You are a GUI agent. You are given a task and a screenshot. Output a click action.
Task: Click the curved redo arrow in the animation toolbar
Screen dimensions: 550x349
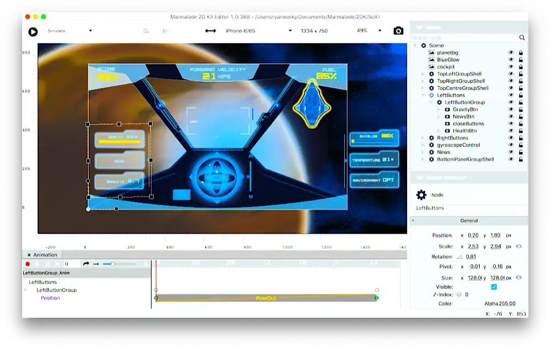tap(86, 264)
